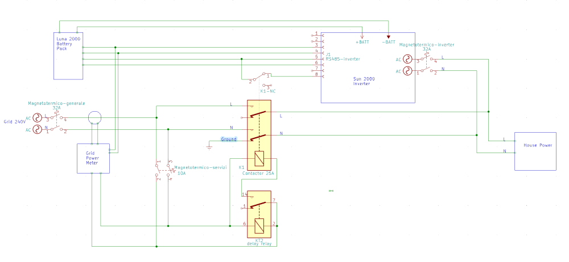569x262 pixels.
Task: Select the J1 reference label
Action: [x=328, y=54]
